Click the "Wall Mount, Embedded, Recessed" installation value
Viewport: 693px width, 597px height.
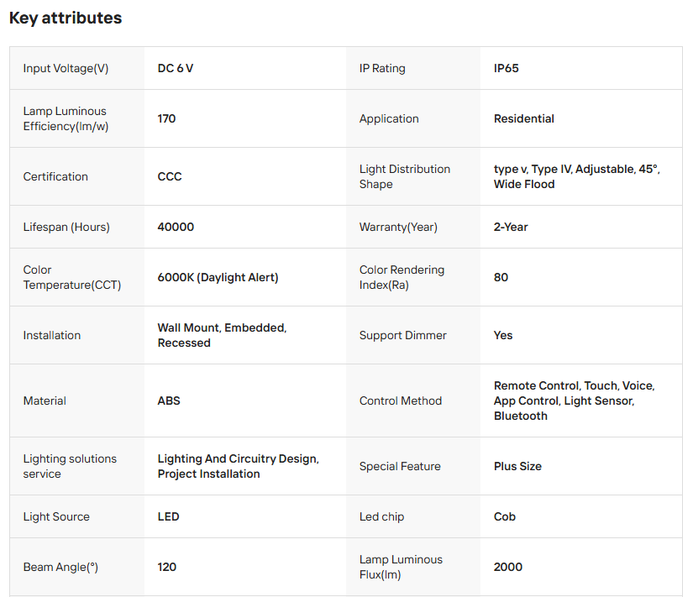(222, 335)
